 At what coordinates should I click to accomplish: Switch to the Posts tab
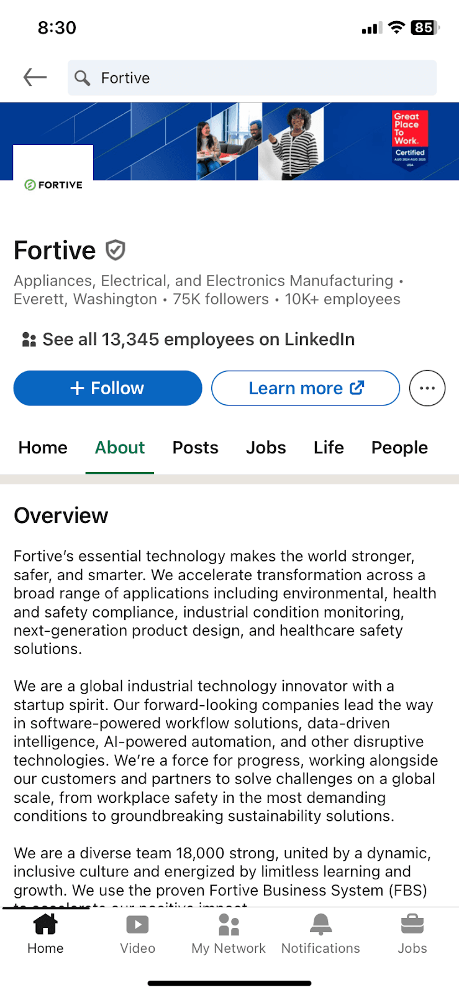click(x=195, y=448)
